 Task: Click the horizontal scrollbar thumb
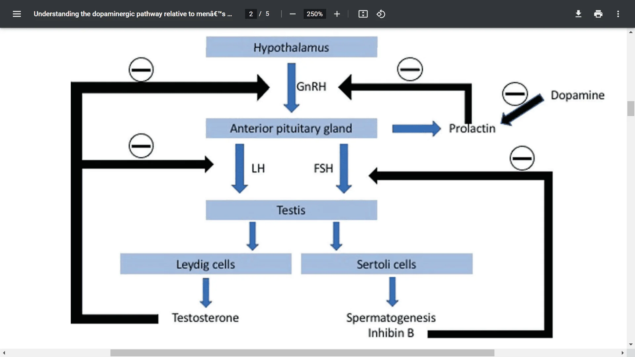pos(302,353)
